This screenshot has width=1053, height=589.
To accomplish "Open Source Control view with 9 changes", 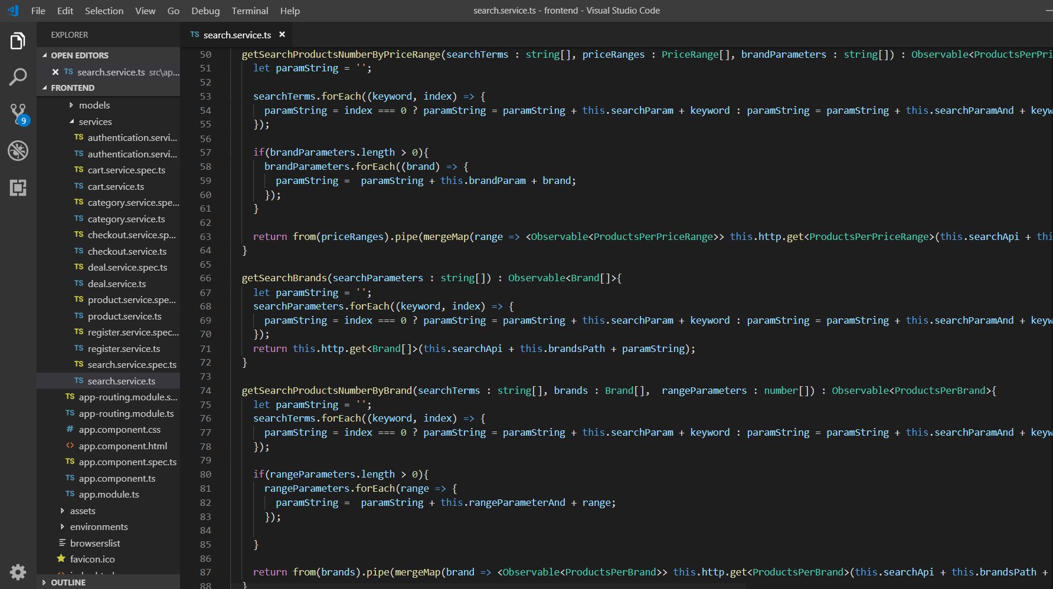I will point(18,114).
